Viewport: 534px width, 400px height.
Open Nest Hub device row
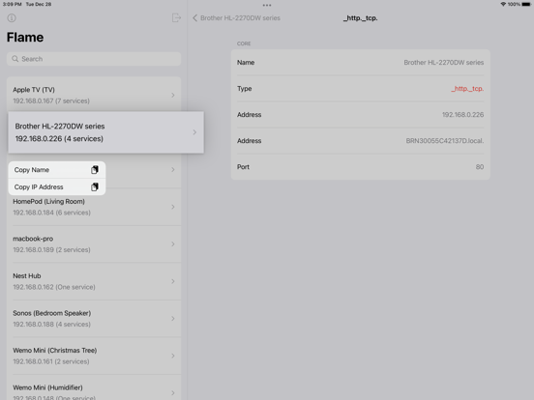[94, 281]
